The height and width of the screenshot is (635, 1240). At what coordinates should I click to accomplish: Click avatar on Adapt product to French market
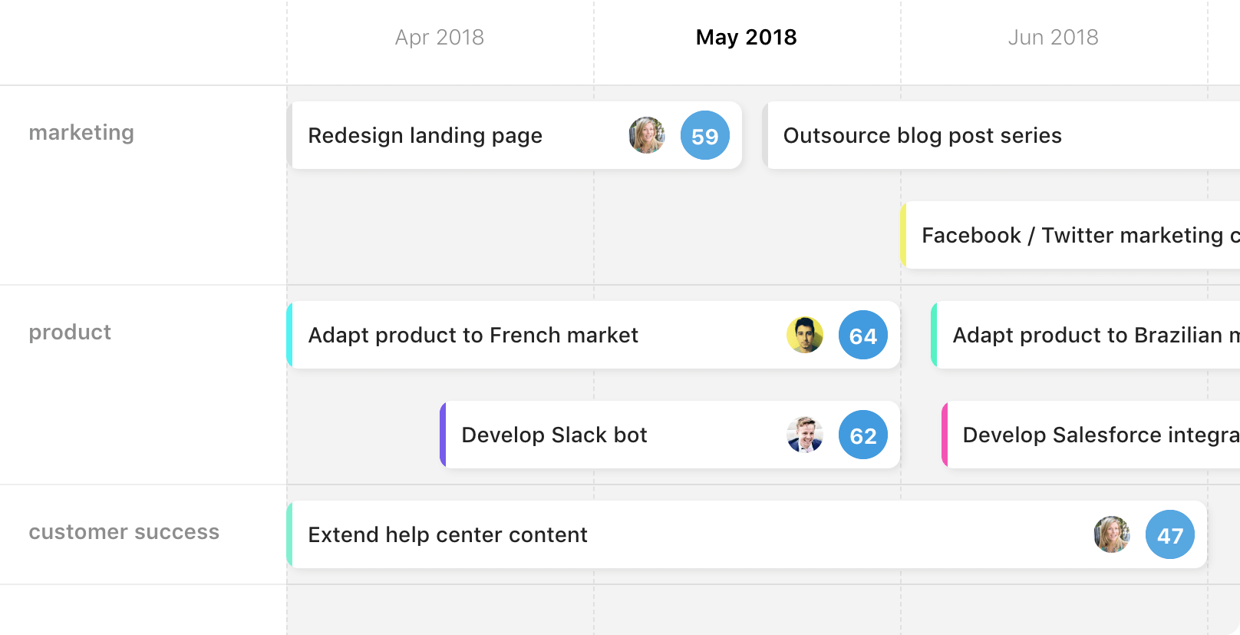(805, 335)
